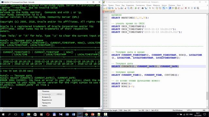209x117 pixels.
Task: Click Open file icon in Notepad++ toolbar
Action: [106, 8]
